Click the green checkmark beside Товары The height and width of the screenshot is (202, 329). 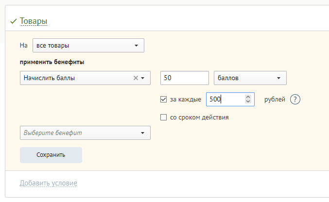pyautogui.click(x=14, y=21)
